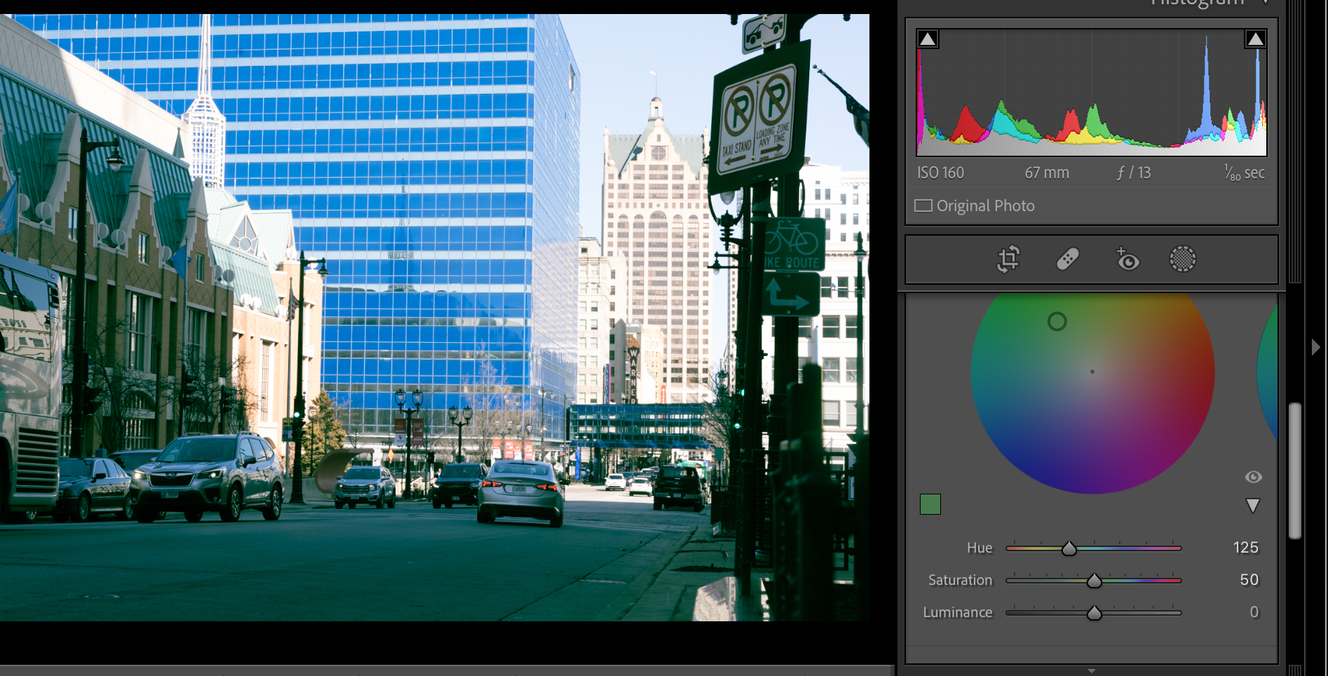
Task: Open the Masking tools
Action: [1183, 259]
